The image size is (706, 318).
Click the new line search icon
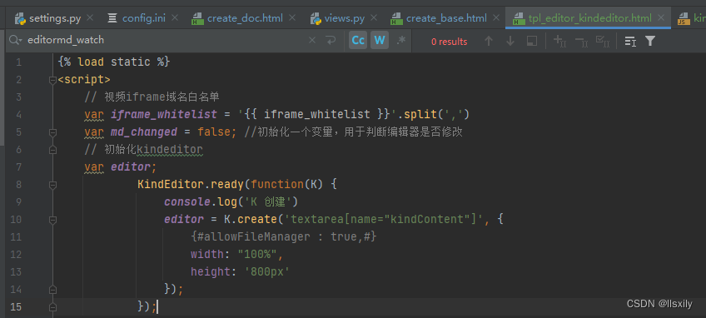pyautogui.click(x=331, y=41)
